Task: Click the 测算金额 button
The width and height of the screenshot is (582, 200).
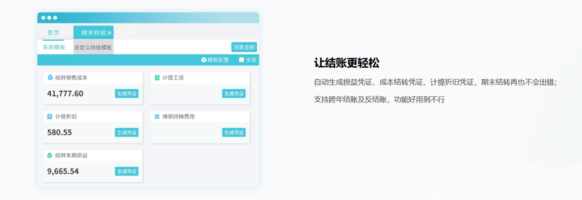Action: [244, 47]
